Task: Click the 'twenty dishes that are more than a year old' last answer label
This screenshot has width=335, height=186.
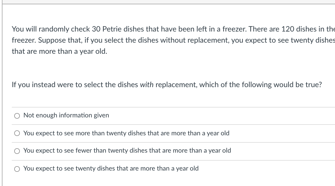Action: 111,168
